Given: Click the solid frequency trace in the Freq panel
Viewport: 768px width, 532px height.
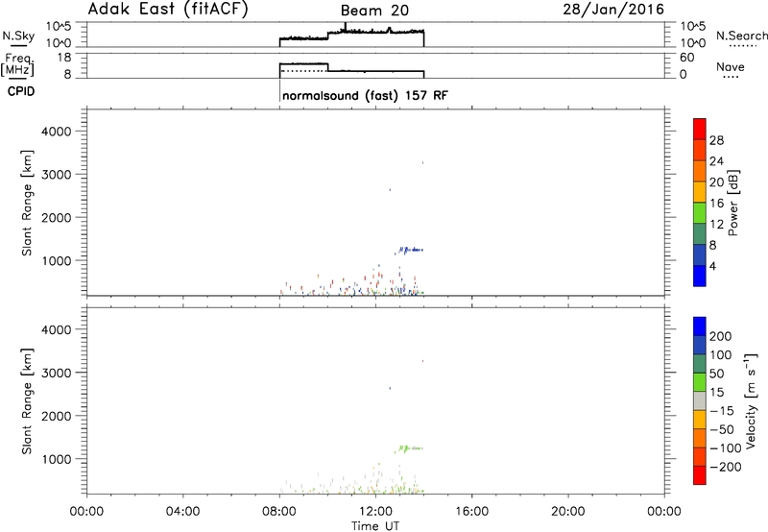Looking at the screenshot, I should pyautogui.click(x=351, y=69).
